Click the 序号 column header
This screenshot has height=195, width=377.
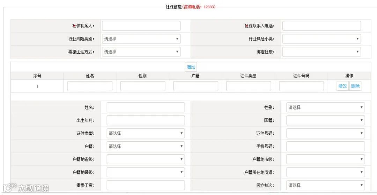[x=37, y=76]
